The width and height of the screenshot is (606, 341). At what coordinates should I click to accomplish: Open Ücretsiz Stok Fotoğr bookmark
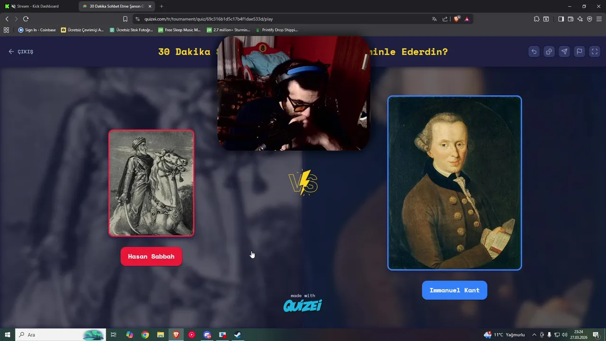tap(131, 30)
